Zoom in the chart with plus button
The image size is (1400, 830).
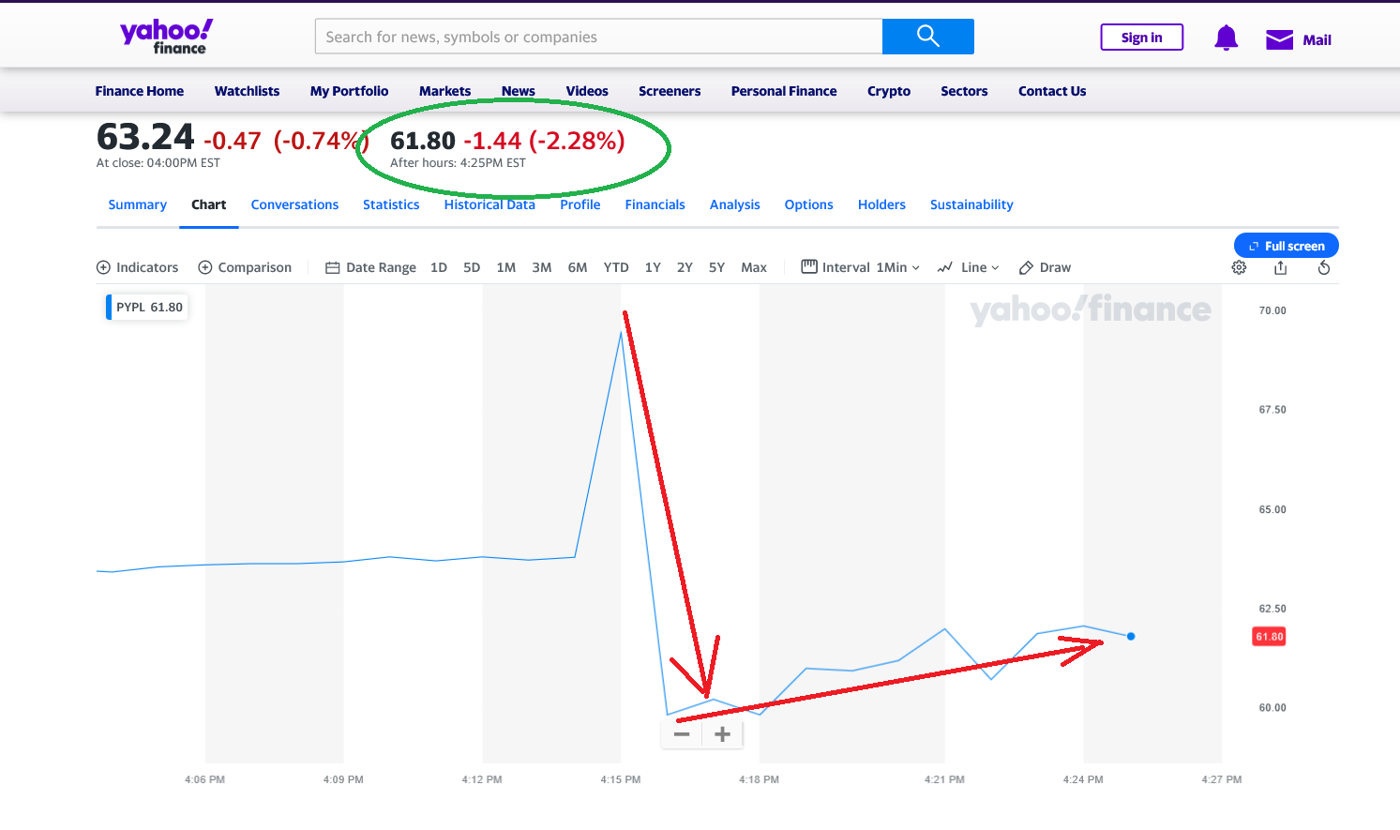pyautogui.click(x=722, y=734)
